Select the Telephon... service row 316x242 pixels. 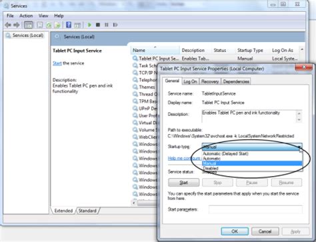pyautogui.click(x=145, y=80)
